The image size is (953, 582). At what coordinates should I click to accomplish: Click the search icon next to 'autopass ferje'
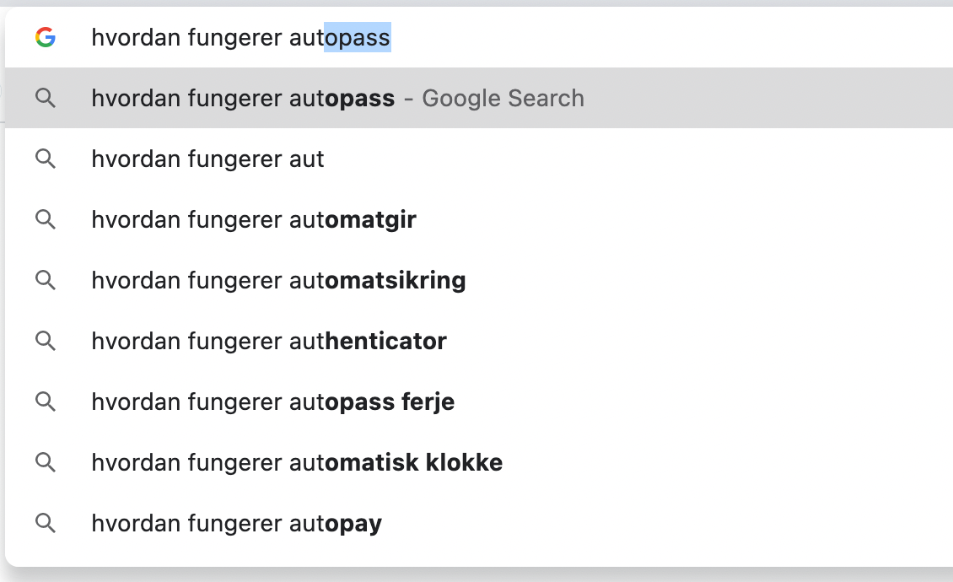tap(46, 401)
